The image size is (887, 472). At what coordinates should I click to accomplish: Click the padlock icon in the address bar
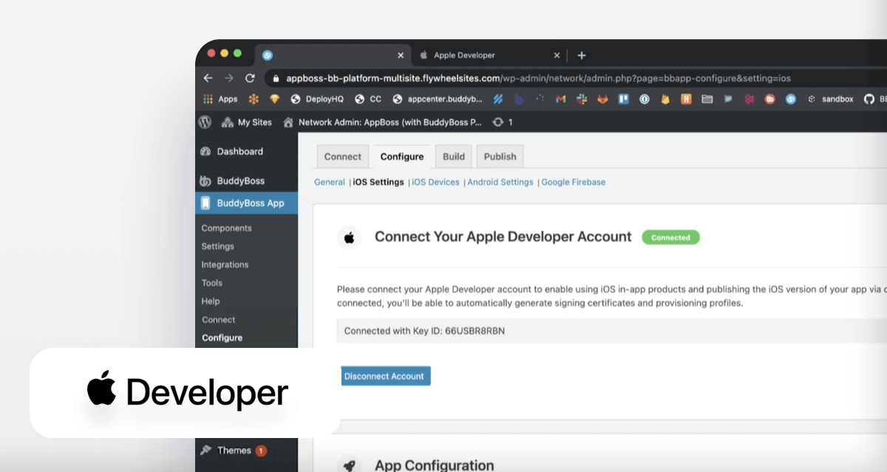(276, 78)
